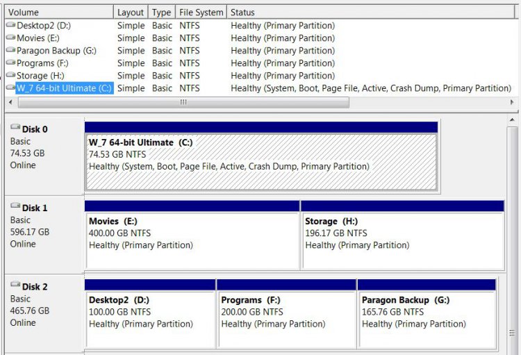Click the drive icon next to Paragon Backup (G:)
This screenshot has height=355, width=521.
pyautogui.click(x=11, y=50)
